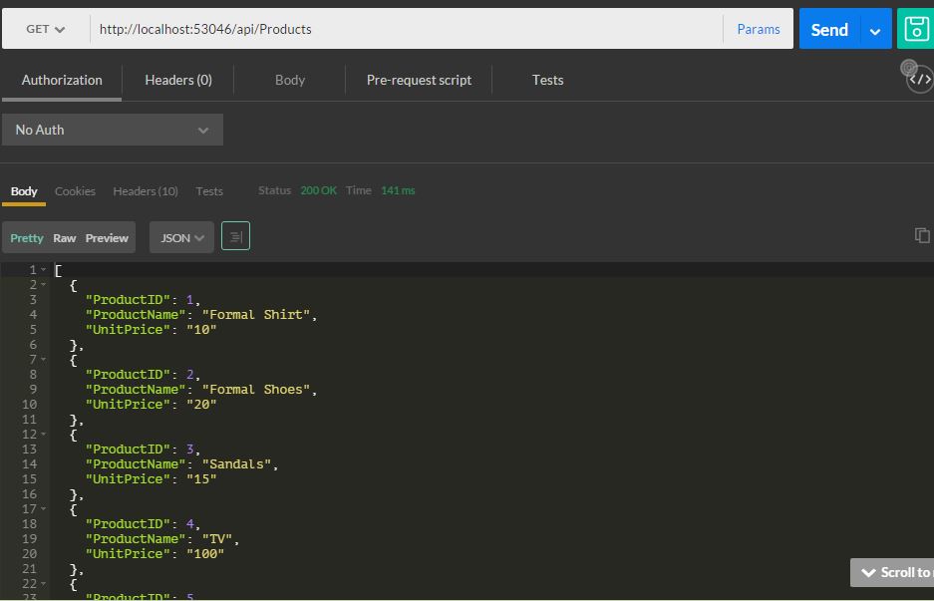Open the GET method dropdown
Image resolution: width=934 pixels, height=601 pixels.
tap(45, 29)
